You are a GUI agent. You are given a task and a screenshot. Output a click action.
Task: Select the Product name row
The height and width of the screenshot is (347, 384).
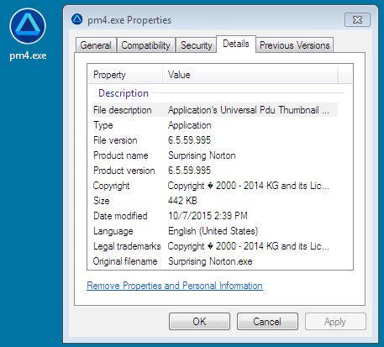(214, 155)
